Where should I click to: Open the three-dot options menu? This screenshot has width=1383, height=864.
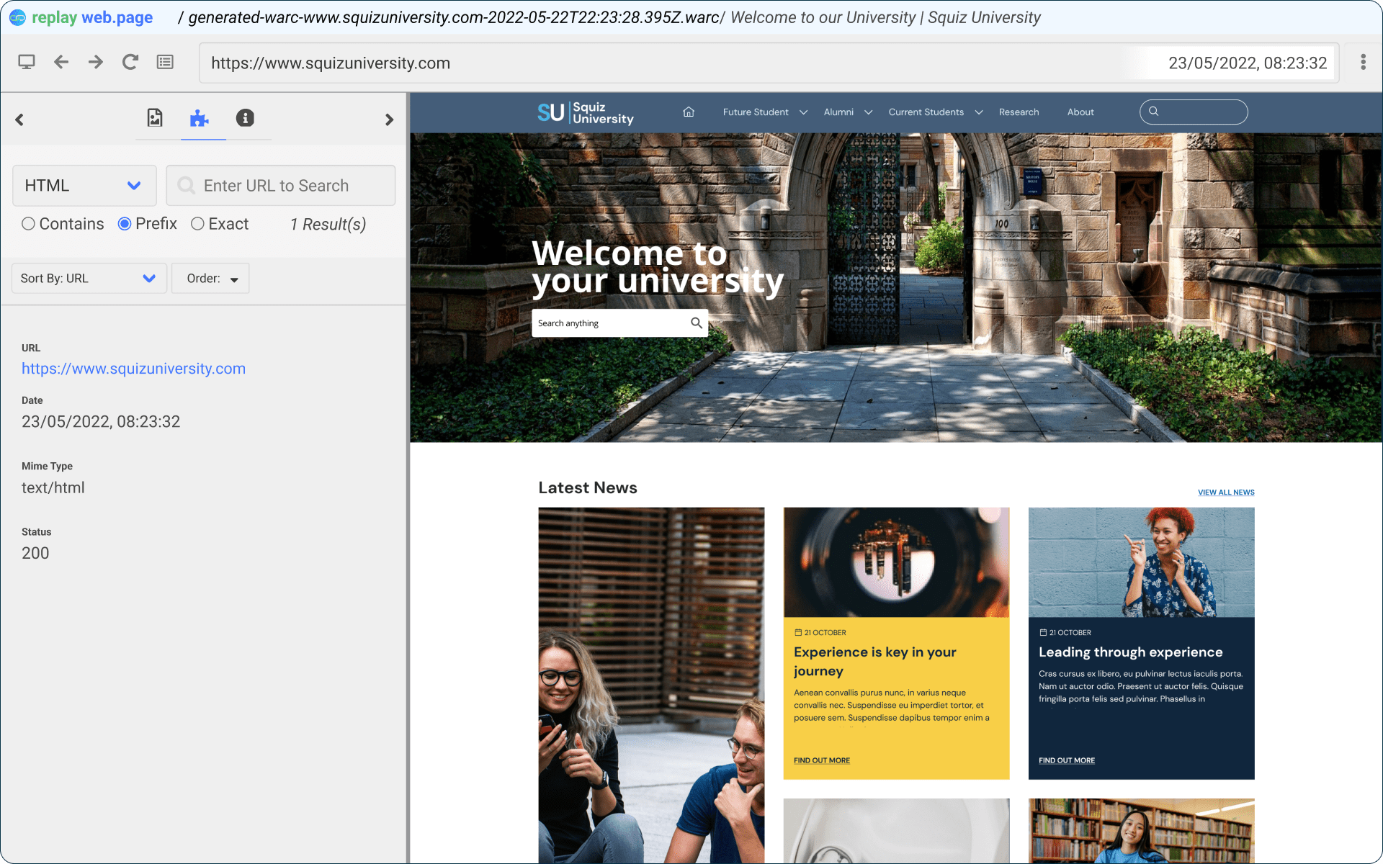[1363, 62]
